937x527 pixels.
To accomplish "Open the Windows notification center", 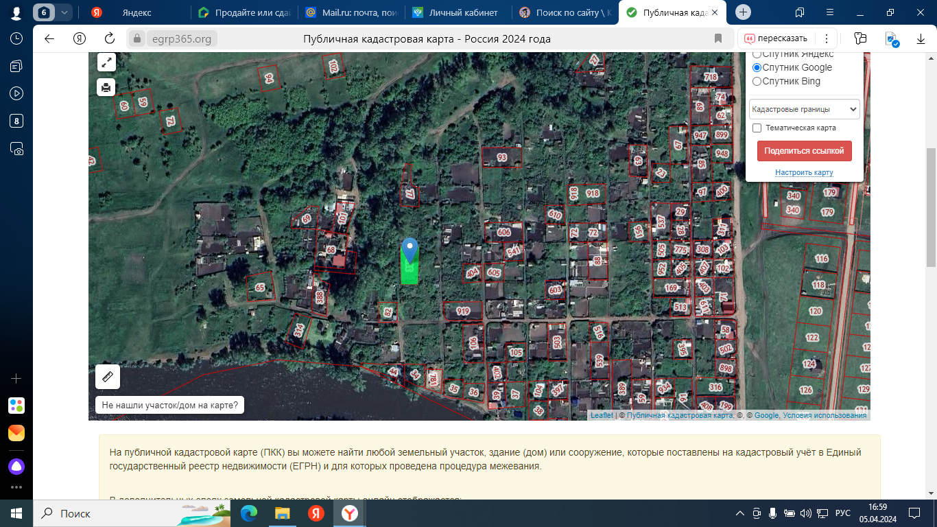I will [914, 513].
